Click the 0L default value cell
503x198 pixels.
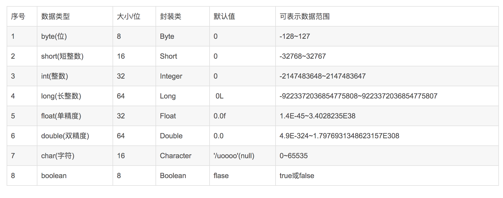pos(220,96)
